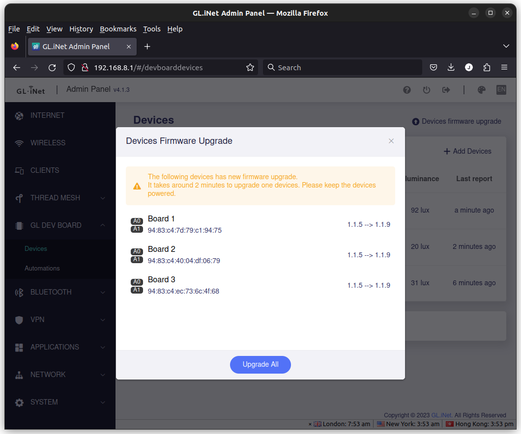
Task: Click the address bar URL
Action: pos(148,68)
